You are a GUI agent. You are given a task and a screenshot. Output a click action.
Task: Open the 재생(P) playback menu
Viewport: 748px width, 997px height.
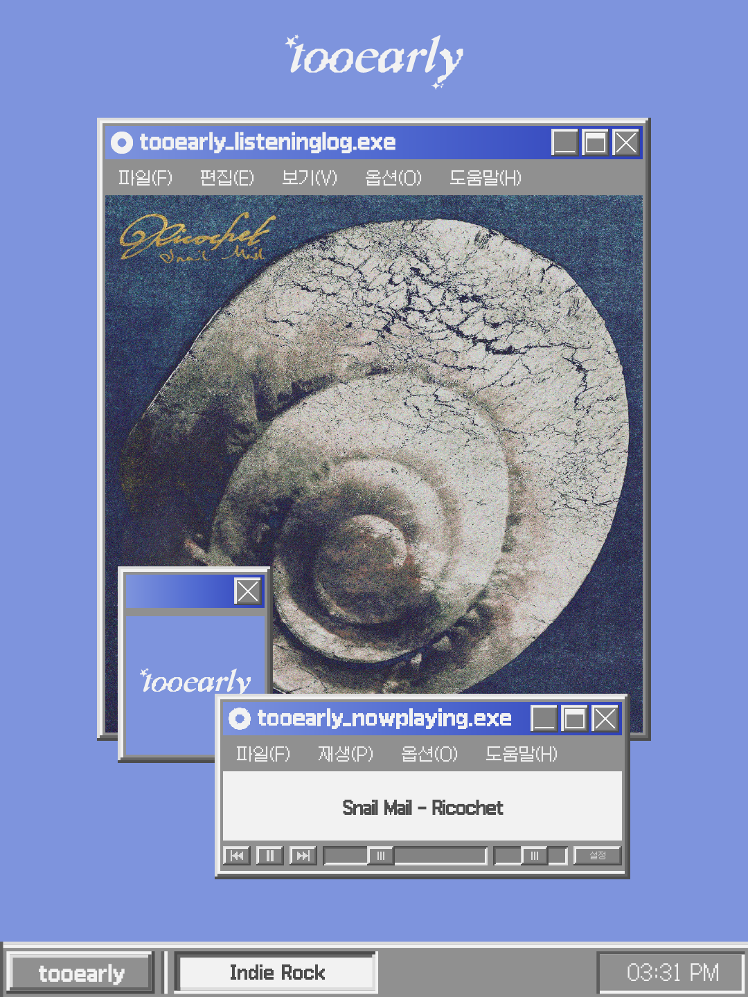click(x=345, y=754)
